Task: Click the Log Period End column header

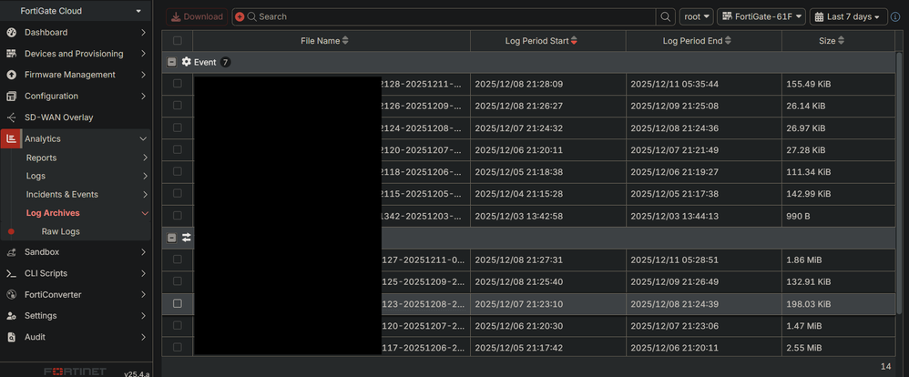Action: point(704,41)
